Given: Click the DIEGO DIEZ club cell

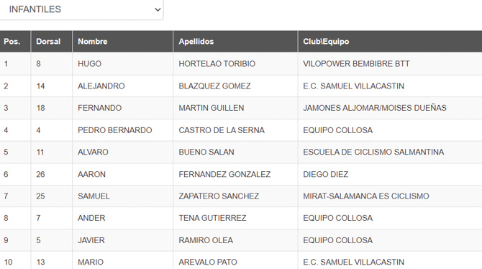Looking at the screenshot, I should [x=390, y=174].
